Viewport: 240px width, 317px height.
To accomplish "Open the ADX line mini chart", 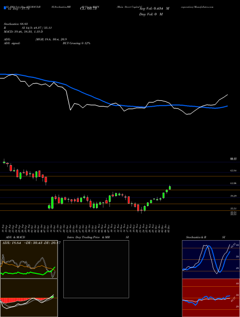I will (29, 259).
